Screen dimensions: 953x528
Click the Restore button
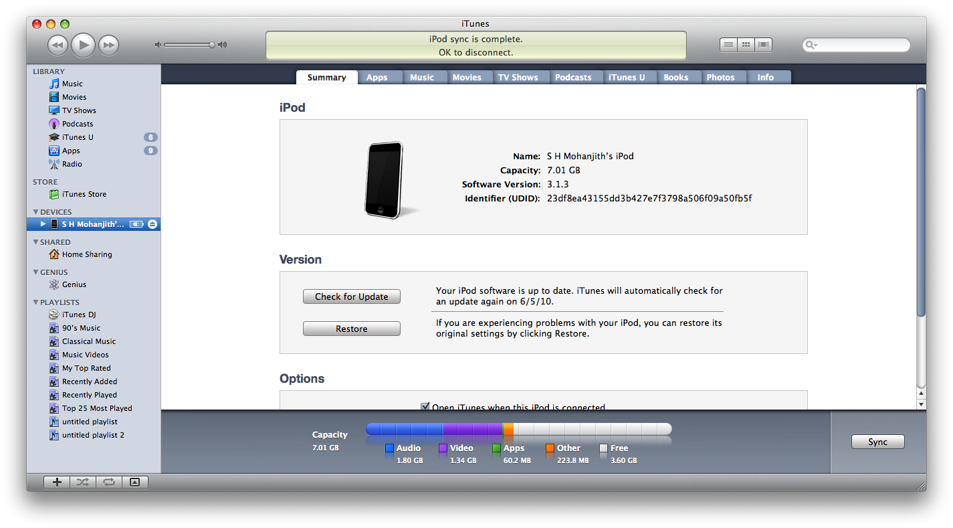[352, 329]
